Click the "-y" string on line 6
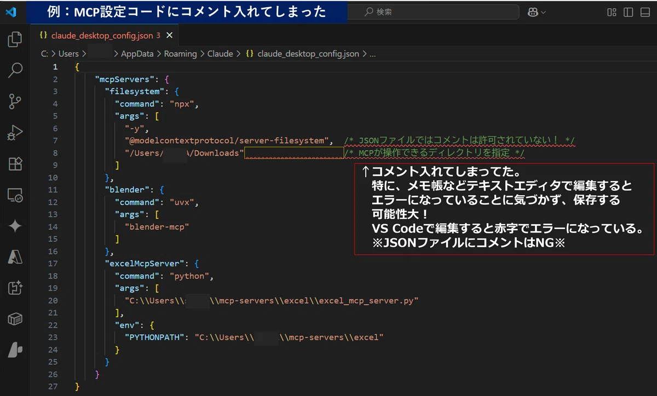Viewport: 657px width, 396px height. 134,129
